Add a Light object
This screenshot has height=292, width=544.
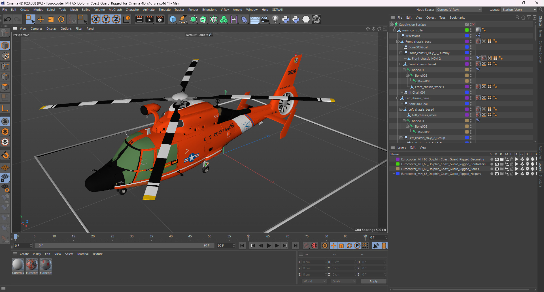(275, 19)
